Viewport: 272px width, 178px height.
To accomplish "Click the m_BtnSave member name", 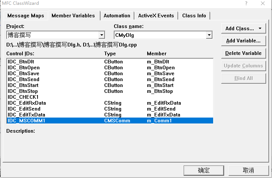I will click(160, 73).
